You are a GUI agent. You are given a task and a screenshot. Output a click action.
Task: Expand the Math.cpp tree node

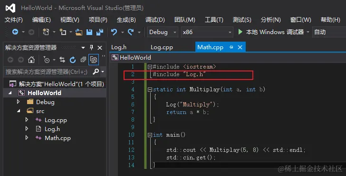27,138
